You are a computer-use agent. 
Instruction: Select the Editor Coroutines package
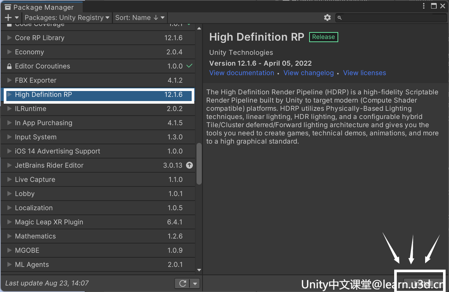click(98, 66)
